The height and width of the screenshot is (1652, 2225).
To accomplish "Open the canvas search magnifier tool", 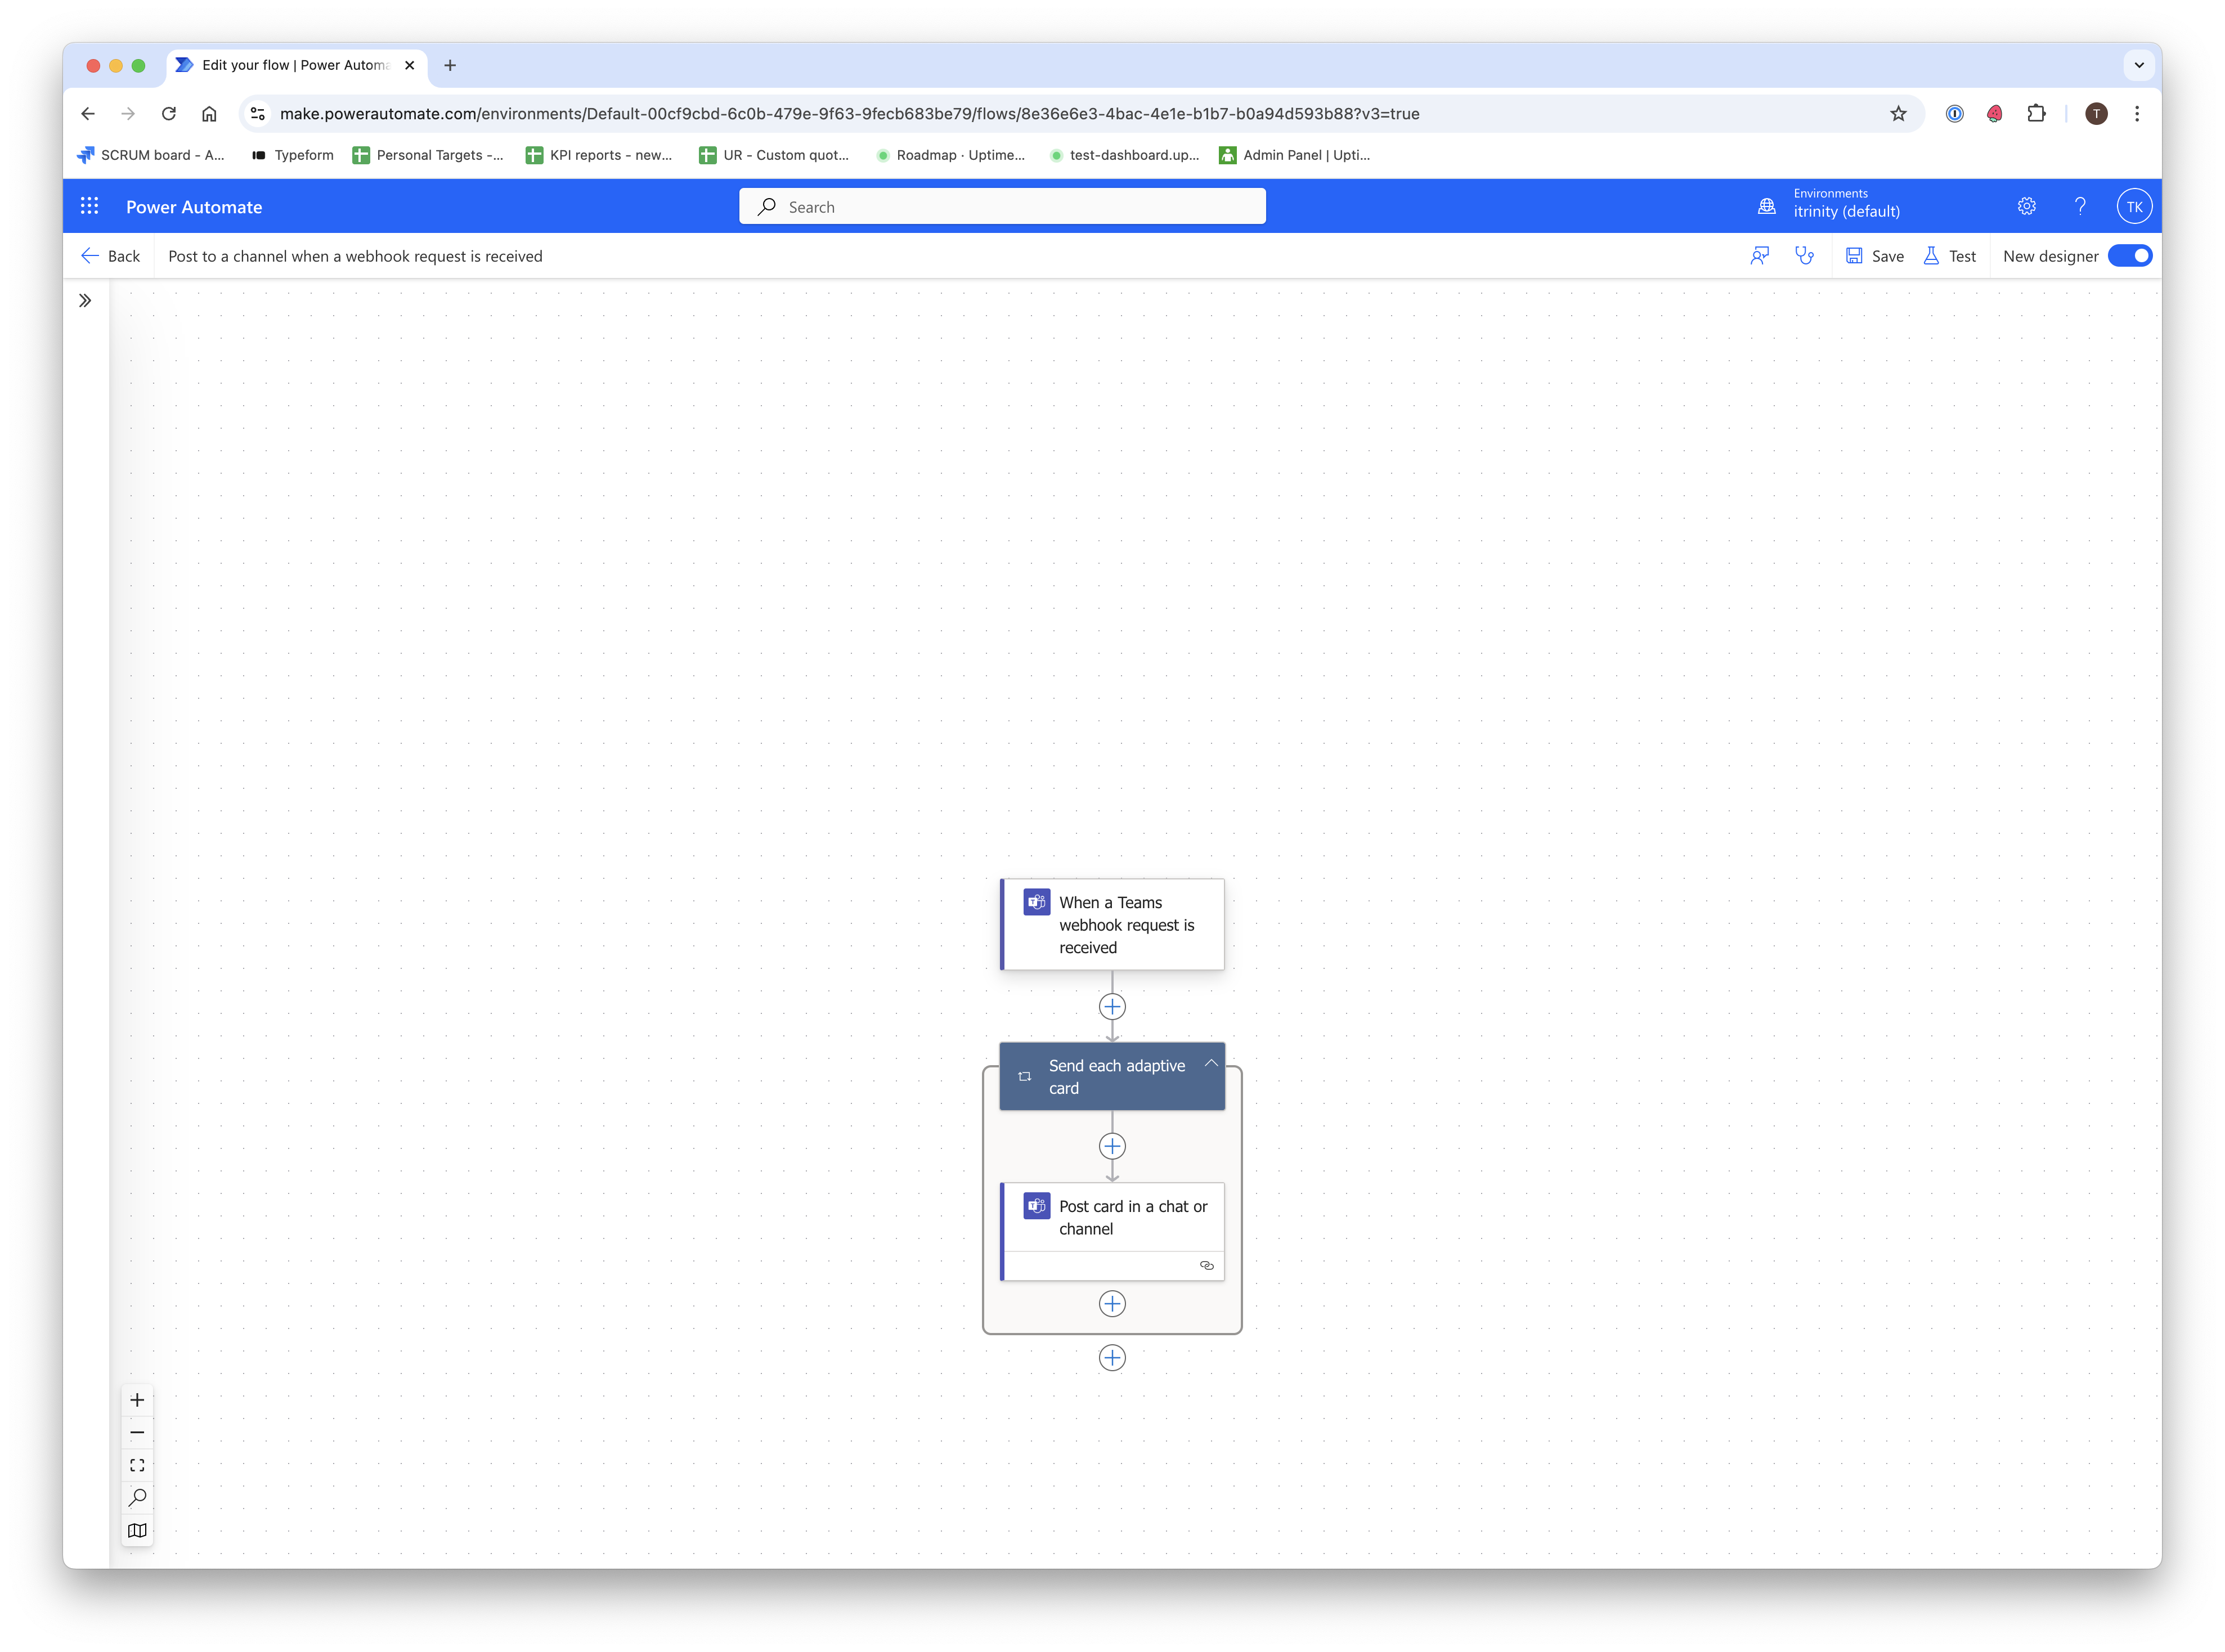I will (137, 1498).
